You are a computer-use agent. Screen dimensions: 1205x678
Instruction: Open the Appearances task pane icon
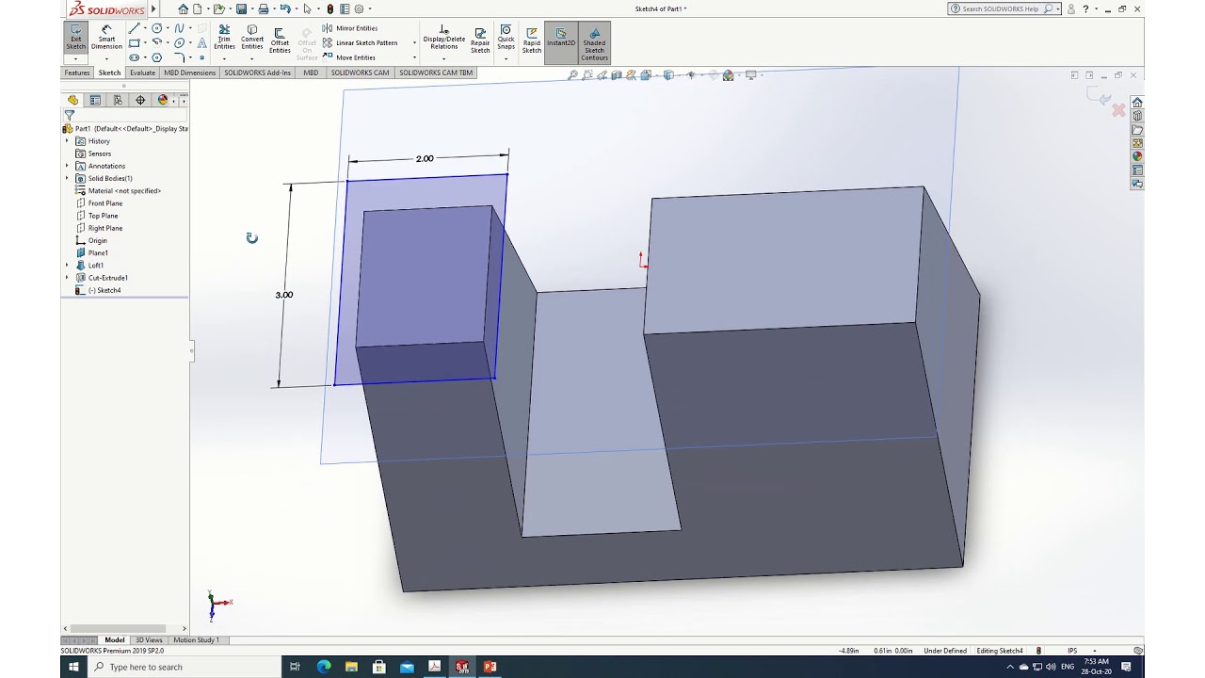[x=1137, y=156]
